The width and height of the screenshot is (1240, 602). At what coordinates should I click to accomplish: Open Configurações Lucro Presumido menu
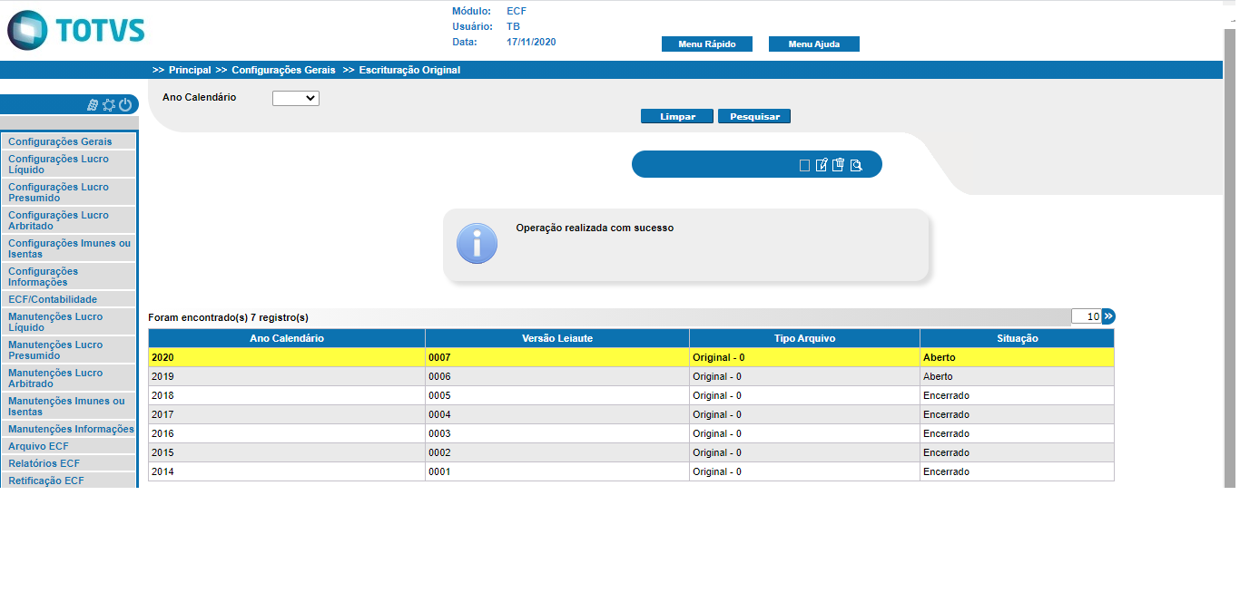pyautogui.click(x=68, y=192)
